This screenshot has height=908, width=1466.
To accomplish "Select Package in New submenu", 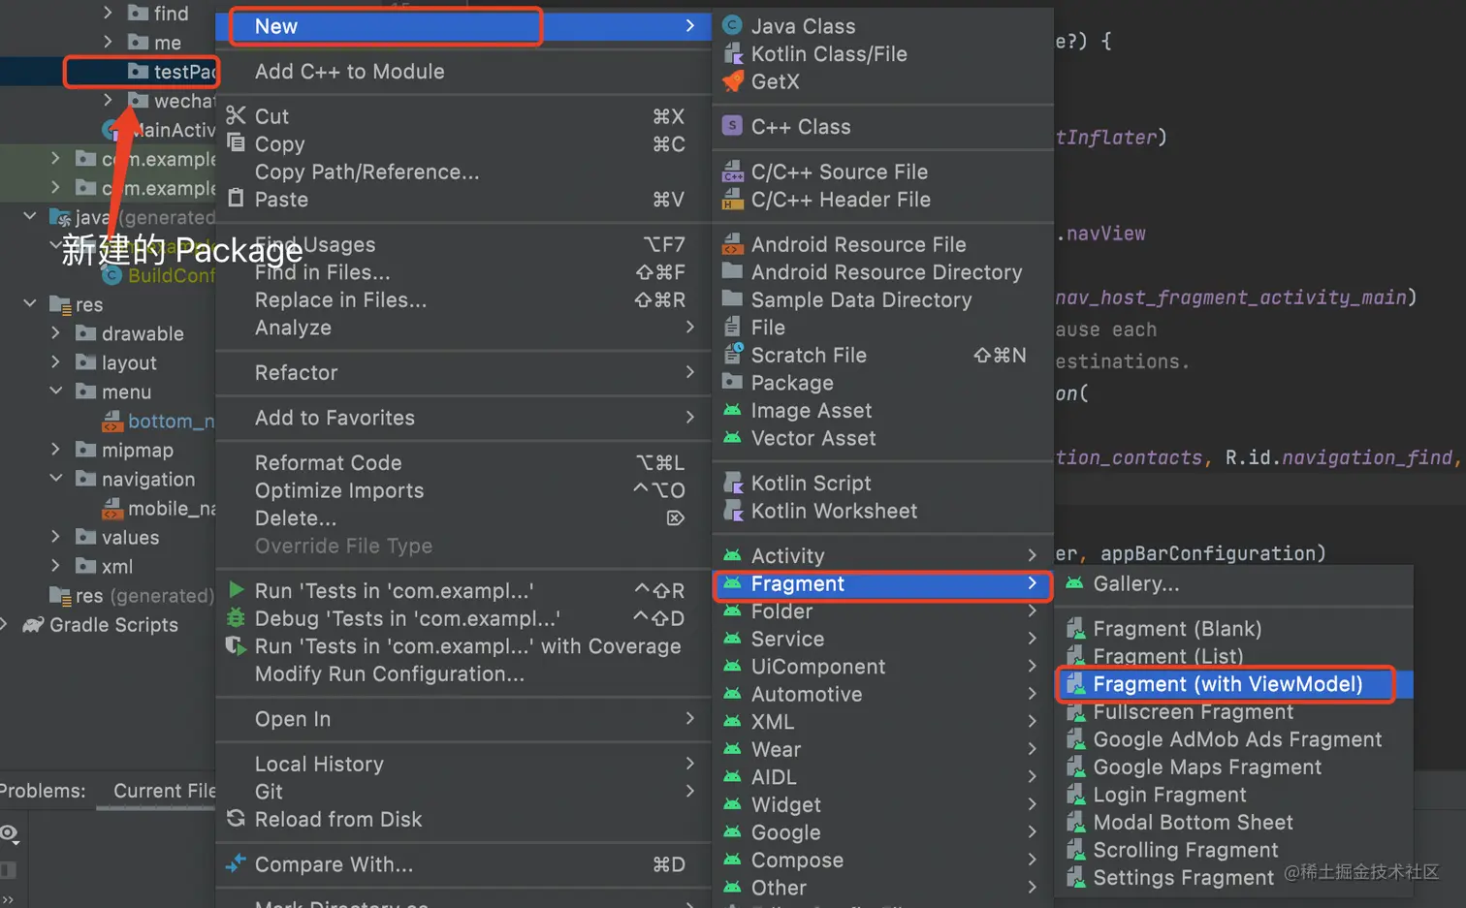I will coord(792,383).
